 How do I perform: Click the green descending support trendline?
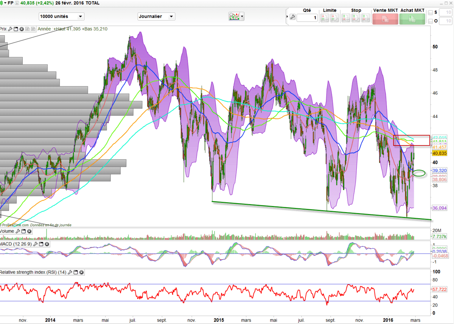(322, 210)
